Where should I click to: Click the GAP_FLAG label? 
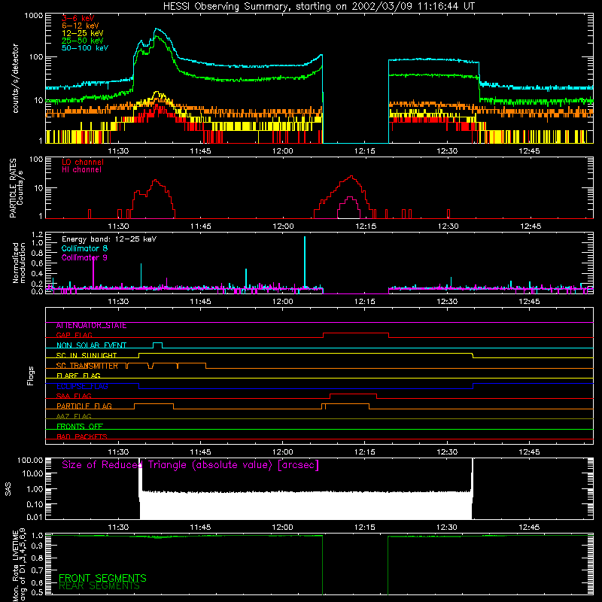(x=74, y=335)
